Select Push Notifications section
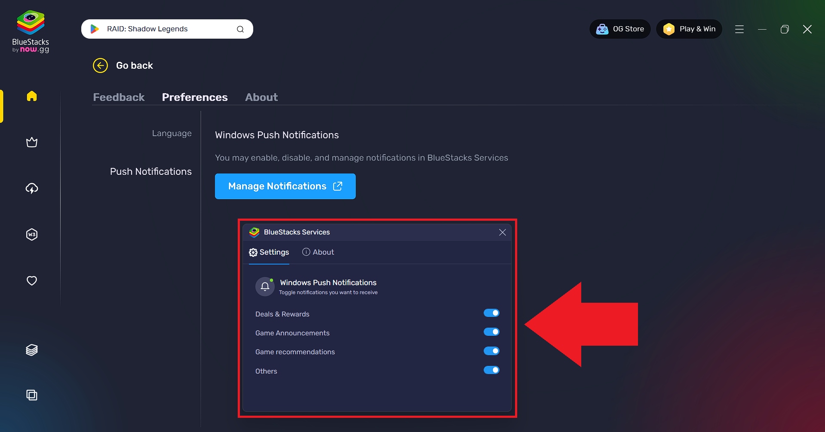The height and width of the screenshot is (432, 825). coord(151,172)
